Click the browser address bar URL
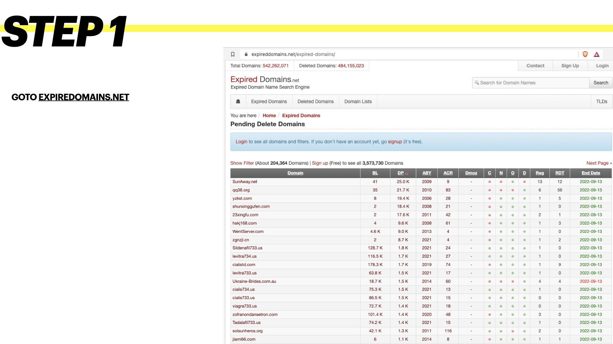The width and height of the screenshot is (613, 344). 293,54
